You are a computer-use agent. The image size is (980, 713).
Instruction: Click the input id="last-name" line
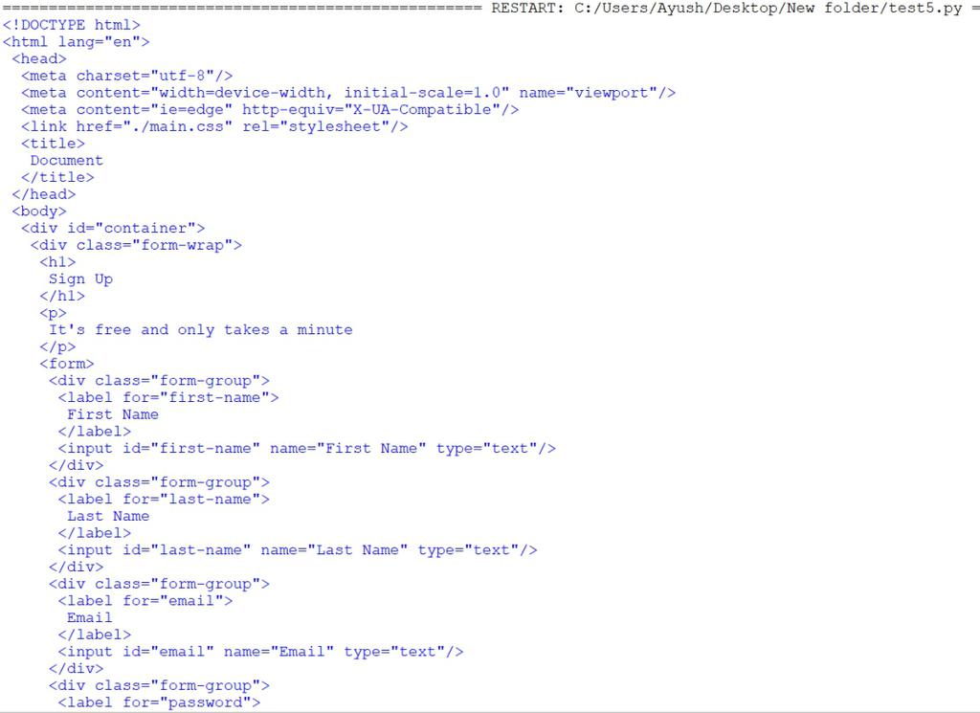click(298, 550)
